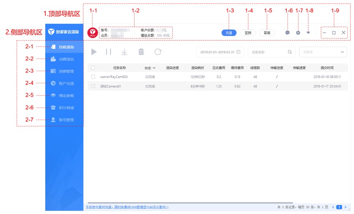Switch to 动画渲染 in the sidebar
This screenshot has height=214, width=354.
pos(64,59)
